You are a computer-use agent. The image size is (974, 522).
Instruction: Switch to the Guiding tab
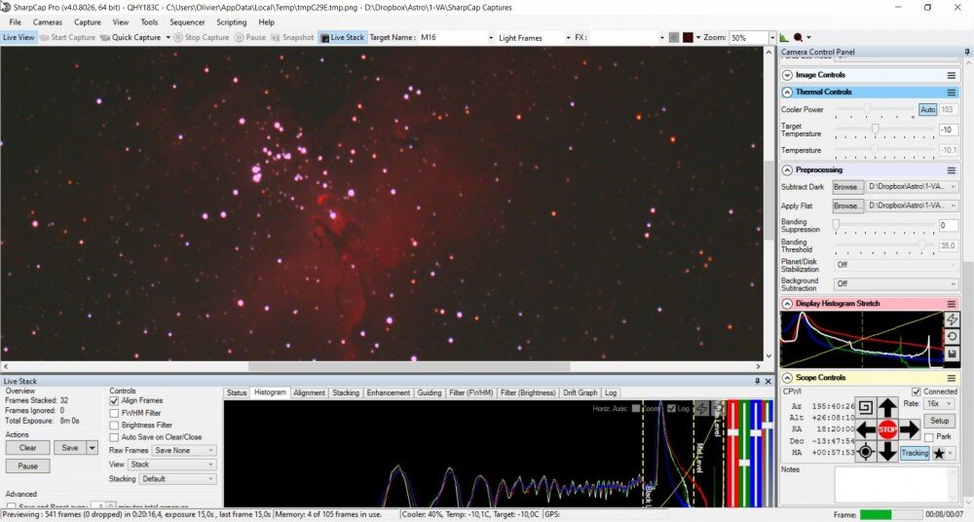point(430,392)
